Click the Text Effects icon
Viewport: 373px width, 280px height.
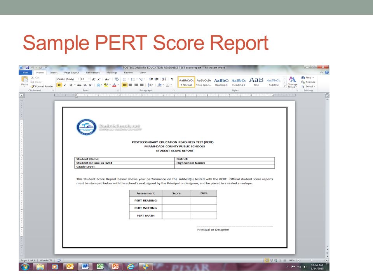pos(98,85)
